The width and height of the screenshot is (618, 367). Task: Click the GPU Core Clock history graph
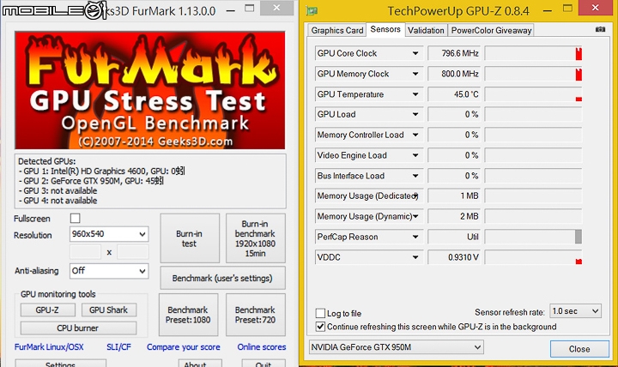tap(533, 53)
